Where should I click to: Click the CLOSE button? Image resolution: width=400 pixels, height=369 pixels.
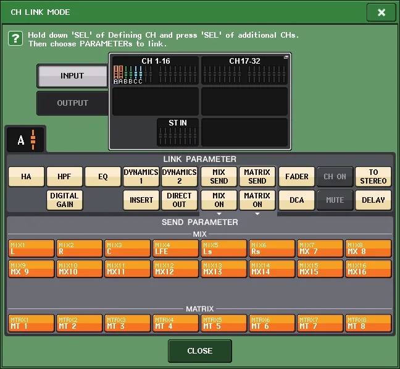pyautogui.click(x=200, y=351)
